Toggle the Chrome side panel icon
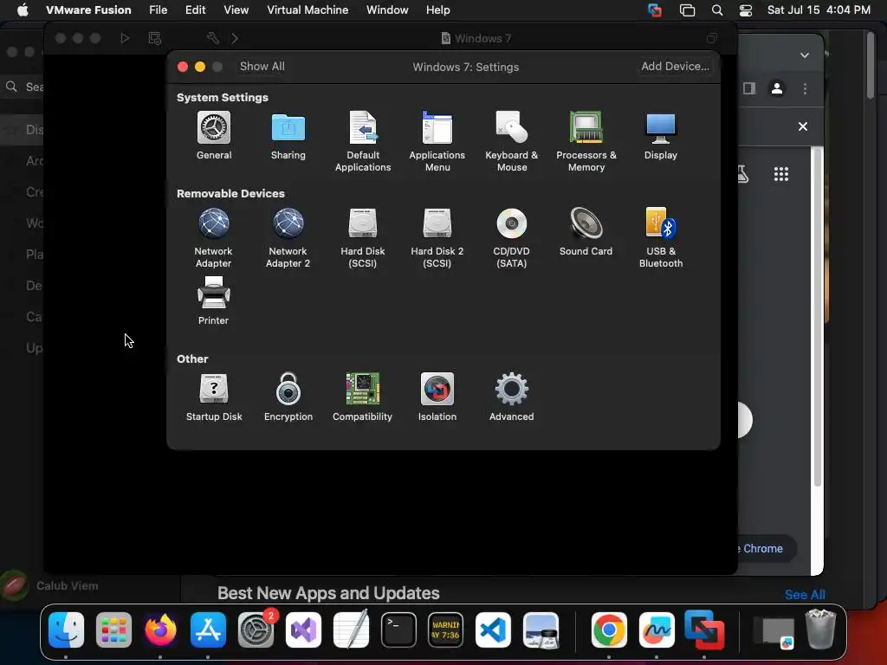Screen dimensions: 887x665 749,88
